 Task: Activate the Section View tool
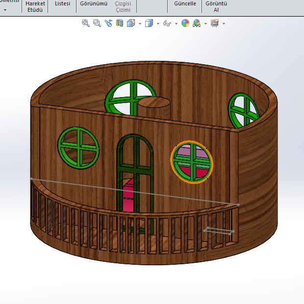click(x=120, y=23)
